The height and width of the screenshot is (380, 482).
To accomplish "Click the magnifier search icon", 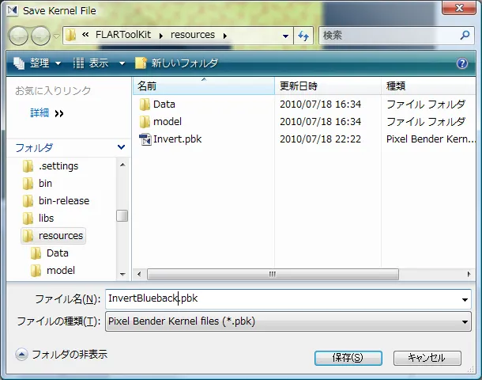I will tap(465, 35).
